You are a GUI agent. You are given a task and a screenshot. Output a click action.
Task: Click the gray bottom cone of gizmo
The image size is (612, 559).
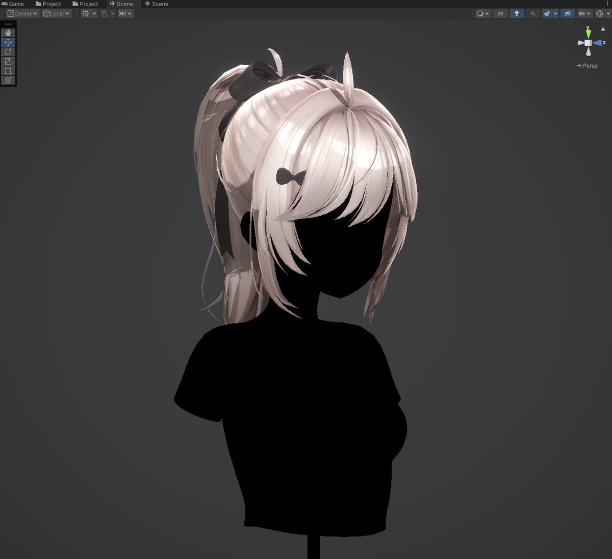click(589, 51)
